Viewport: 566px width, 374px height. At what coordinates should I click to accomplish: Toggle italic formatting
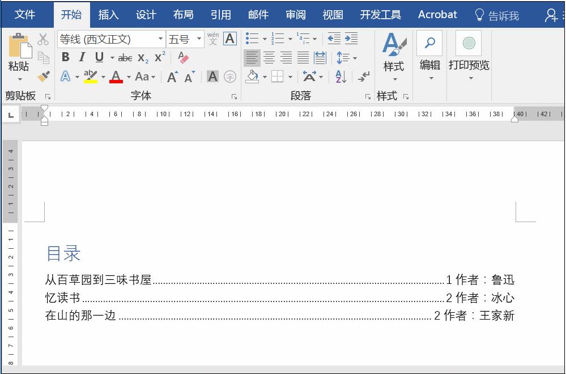coord(82,57)
